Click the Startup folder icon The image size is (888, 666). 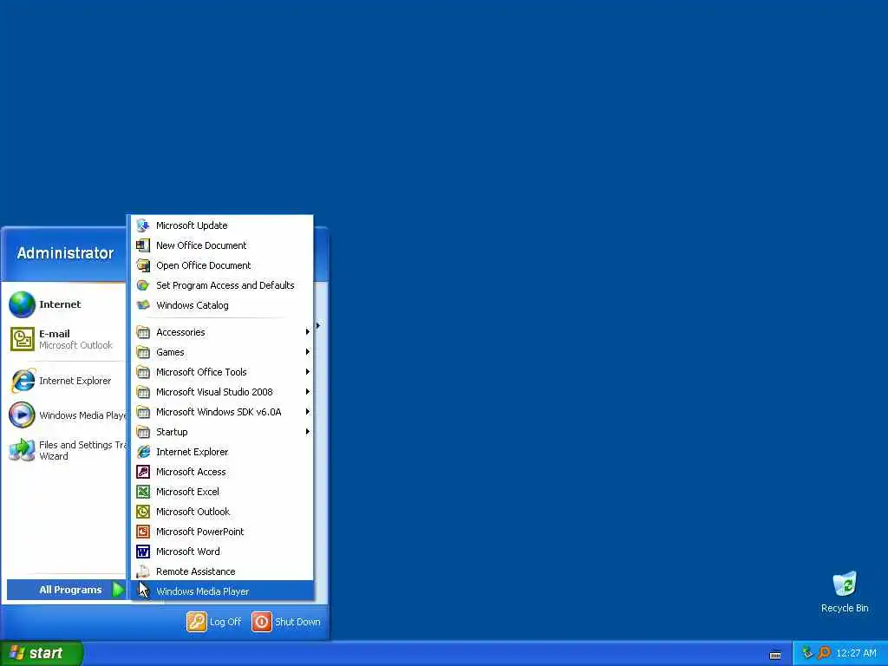(143, 432)
